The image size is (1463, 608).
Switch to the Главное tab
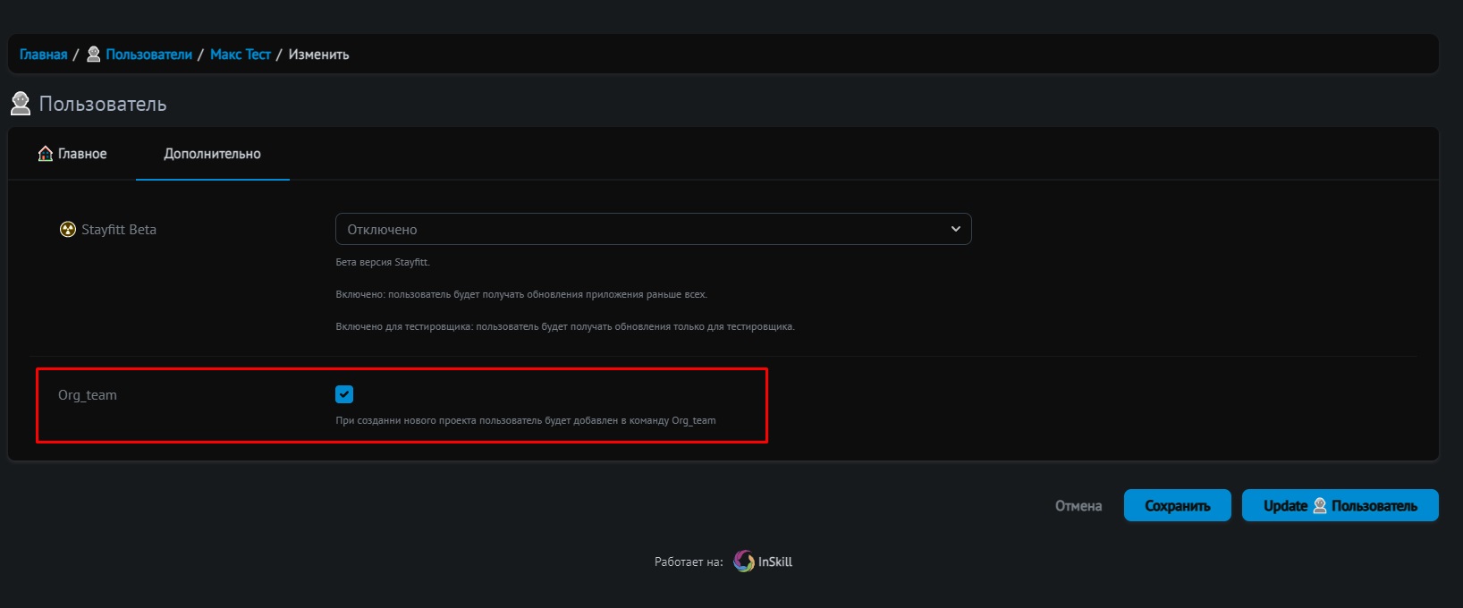(72, 154)
